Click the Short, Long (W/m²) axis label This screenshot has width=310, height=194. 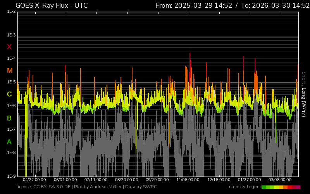(304, 94)
